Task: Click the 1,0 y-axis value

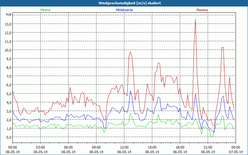Action: [9, 129]
